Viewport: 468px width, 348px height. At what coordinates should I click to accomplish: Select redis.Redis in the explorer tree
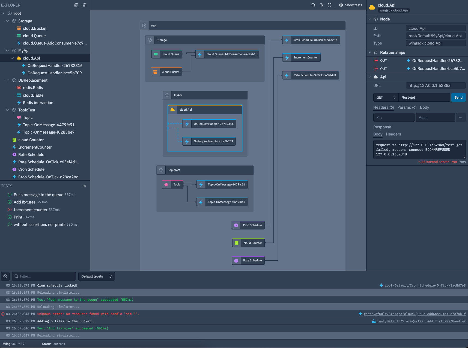click(33, 88)
